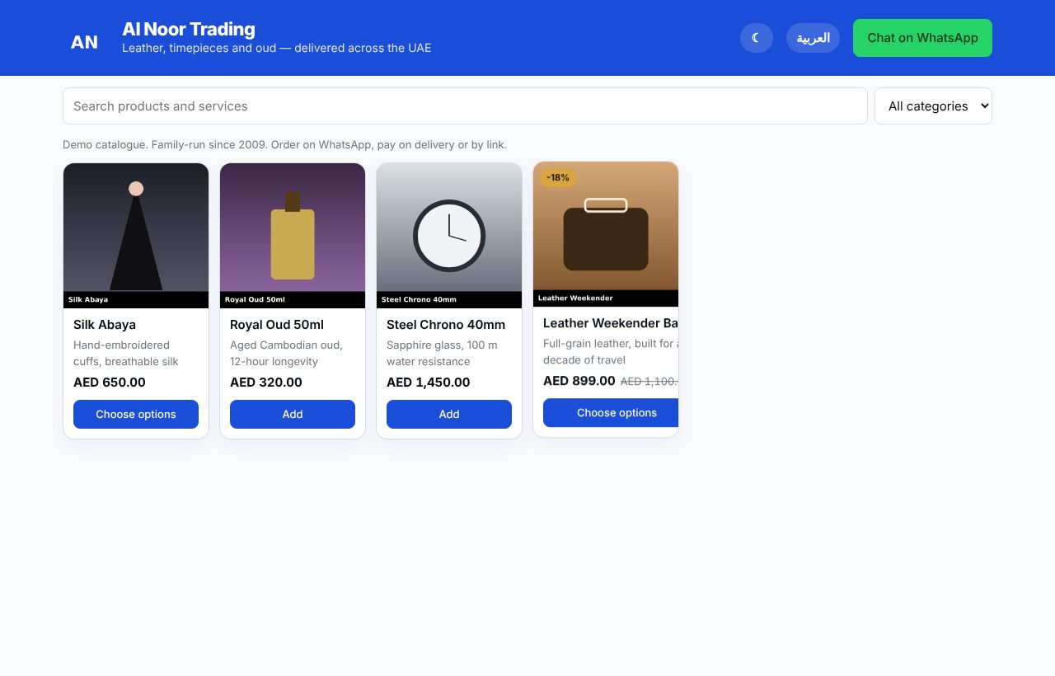The width and height of the screenshot is (1055, 676).
Task: Click the Demo catalogue notice text
Action: click(x=284, y=144)
